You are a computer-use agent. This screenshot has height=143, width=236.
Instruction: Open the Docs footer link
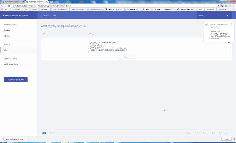pyautogui.click(x=214, y=133)
